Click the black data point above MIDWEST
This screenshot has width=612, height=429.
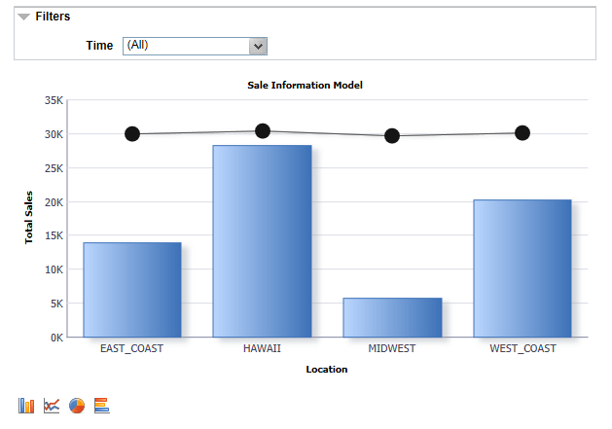[392, 136]
